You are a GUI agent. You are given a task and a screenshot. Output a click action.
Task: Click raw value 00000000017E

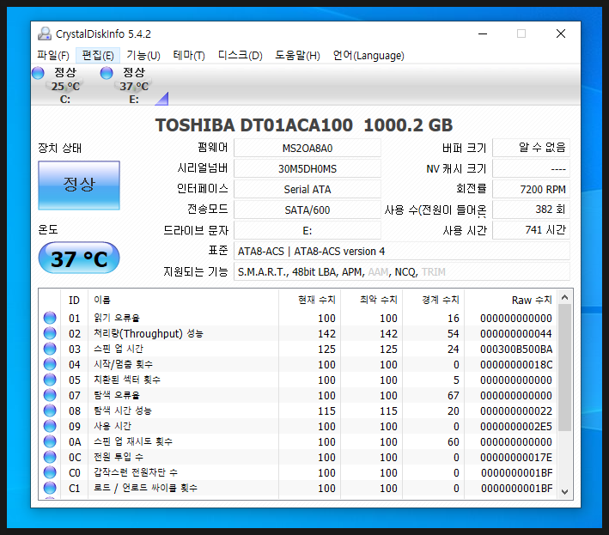[516, 458]
